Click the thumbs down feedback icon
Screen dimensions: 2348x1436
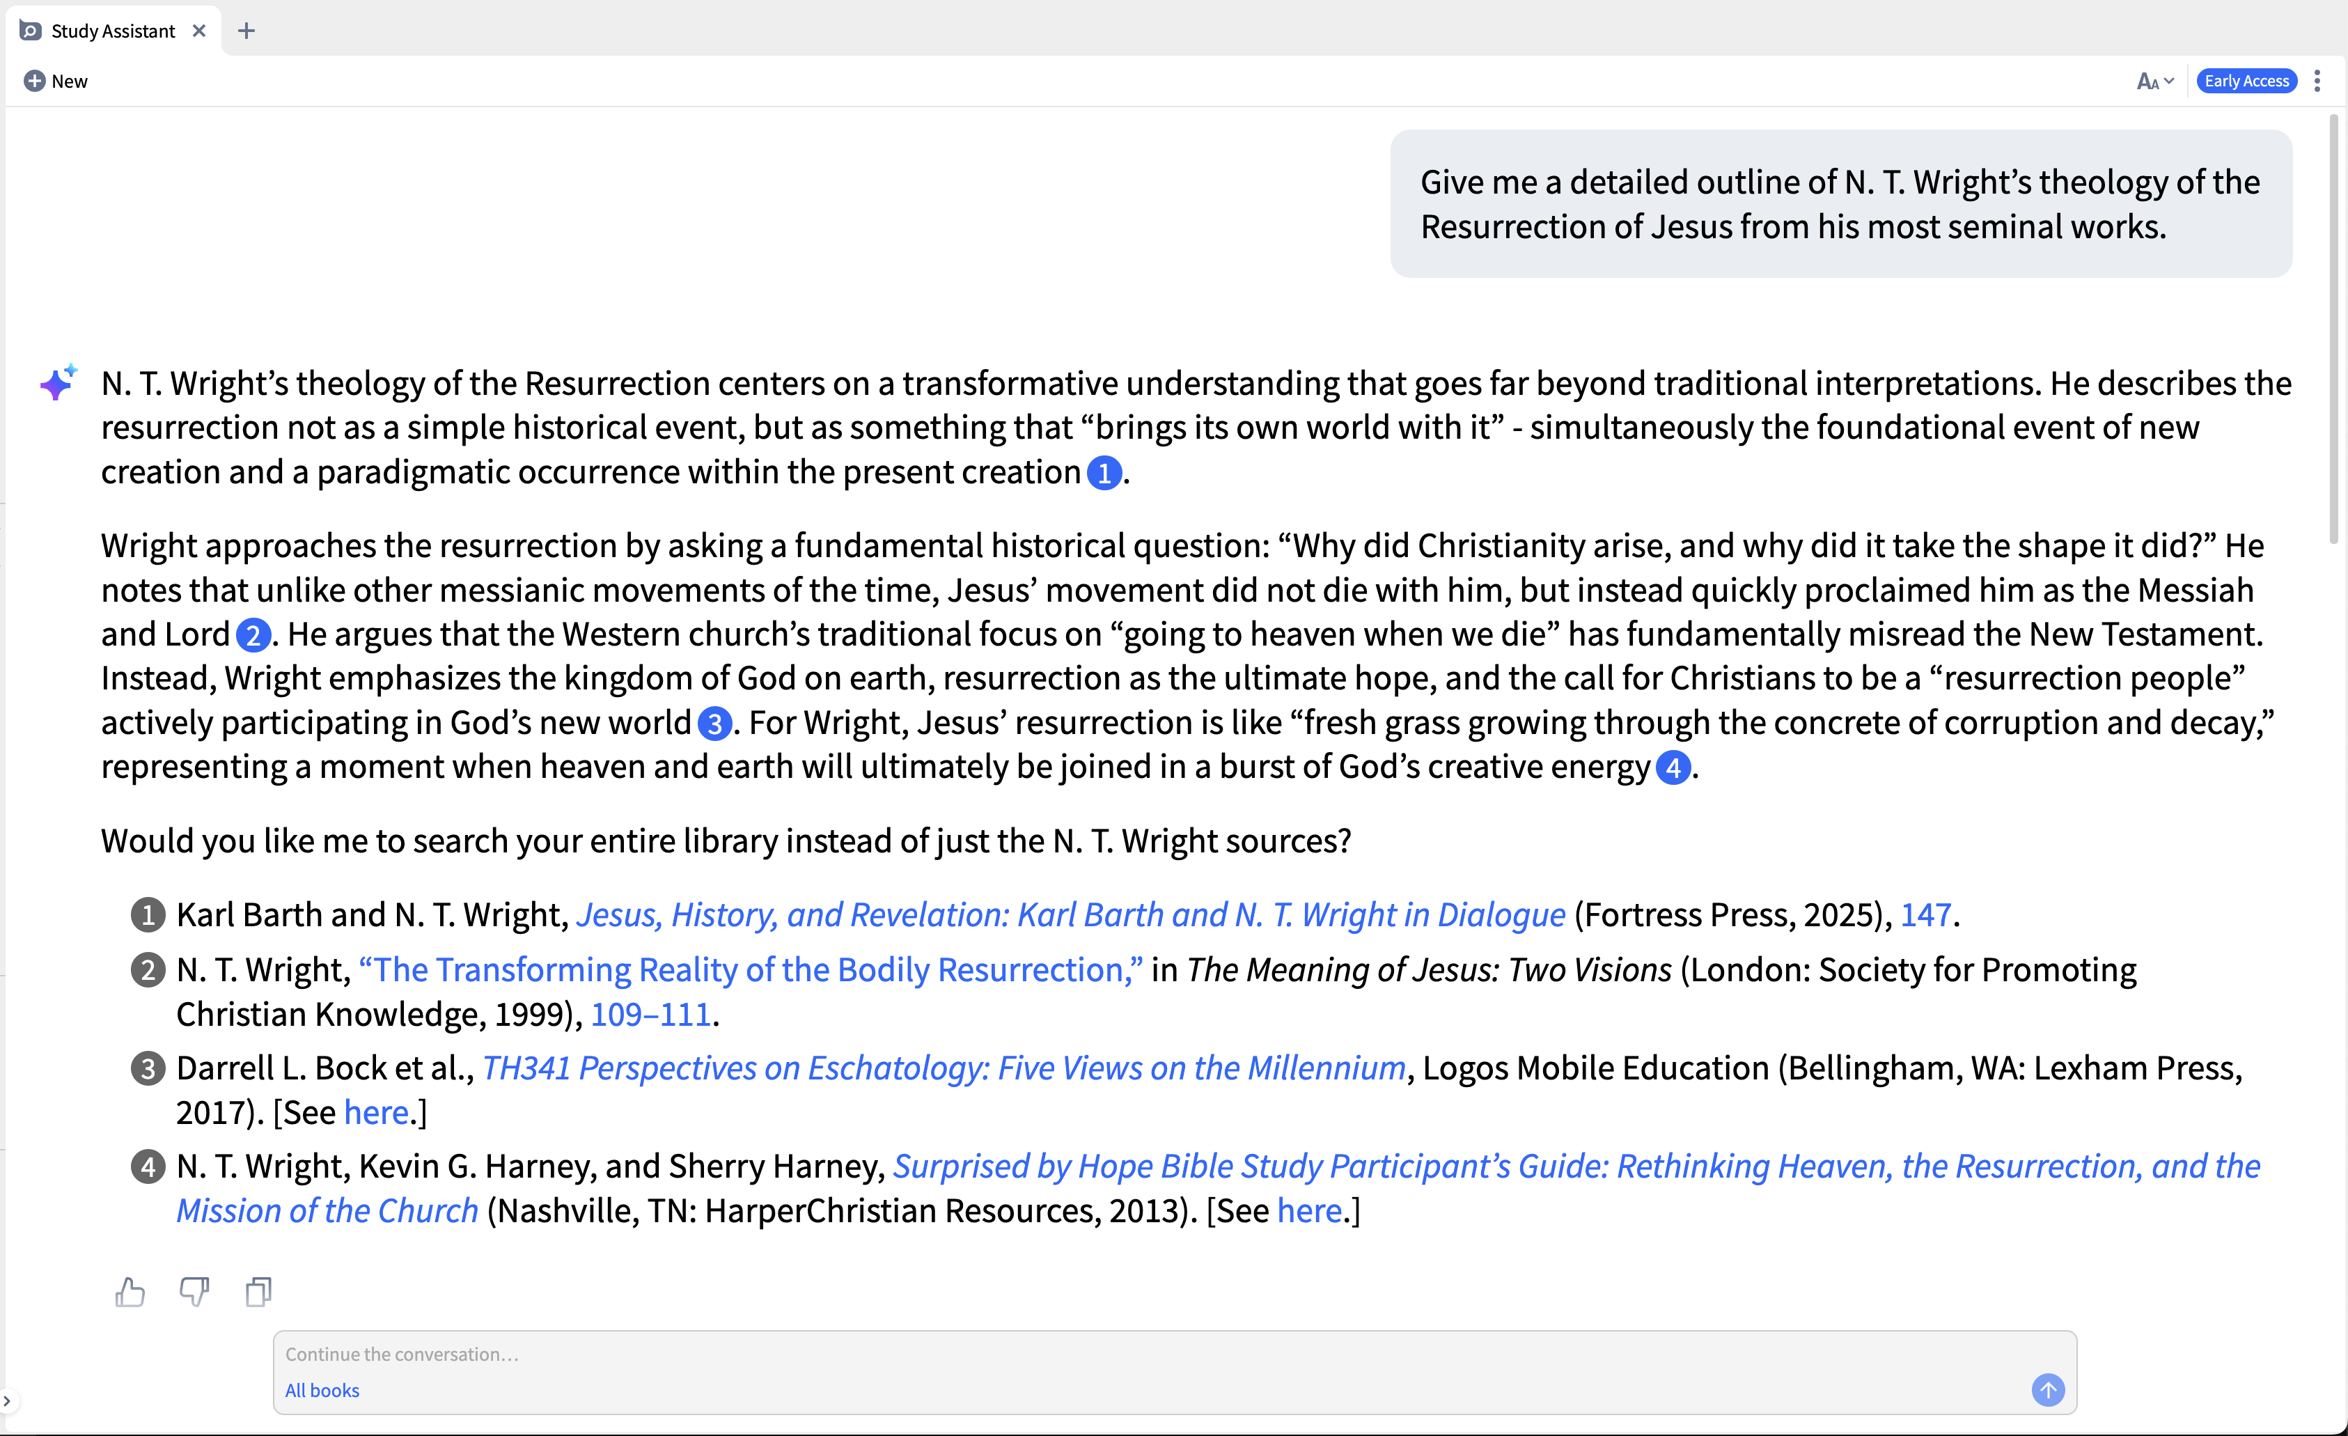coord(194,1291)
